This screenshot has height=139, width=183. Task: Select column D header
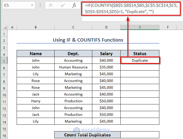106,27
